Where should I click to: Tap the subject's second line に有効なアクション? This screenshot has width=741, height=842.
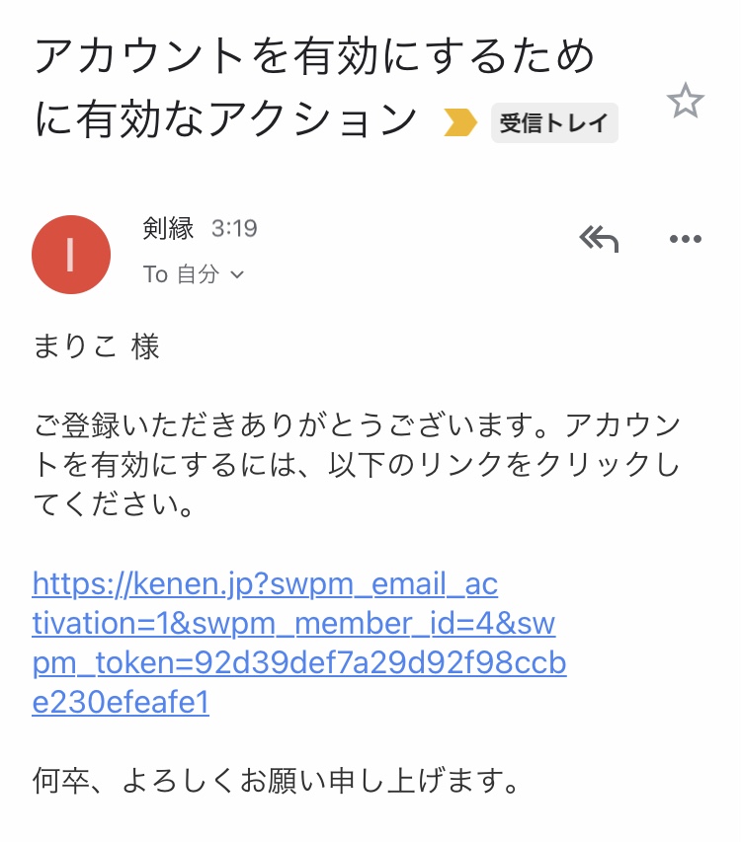point(226,120)
